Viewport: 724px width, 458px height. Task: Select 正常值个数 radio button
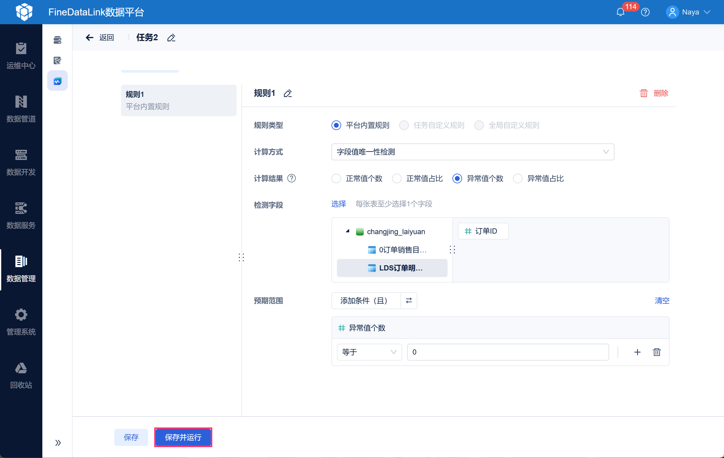point(336,178)
